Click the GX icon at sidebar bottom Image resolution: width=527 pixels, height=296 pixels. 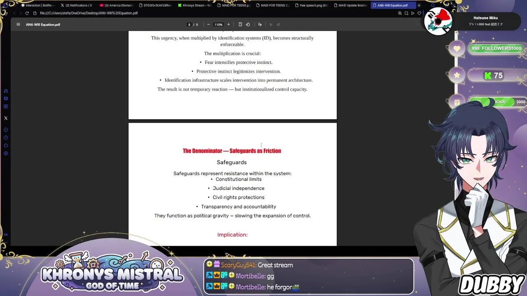pyautogui.click(x=6, y=234)
